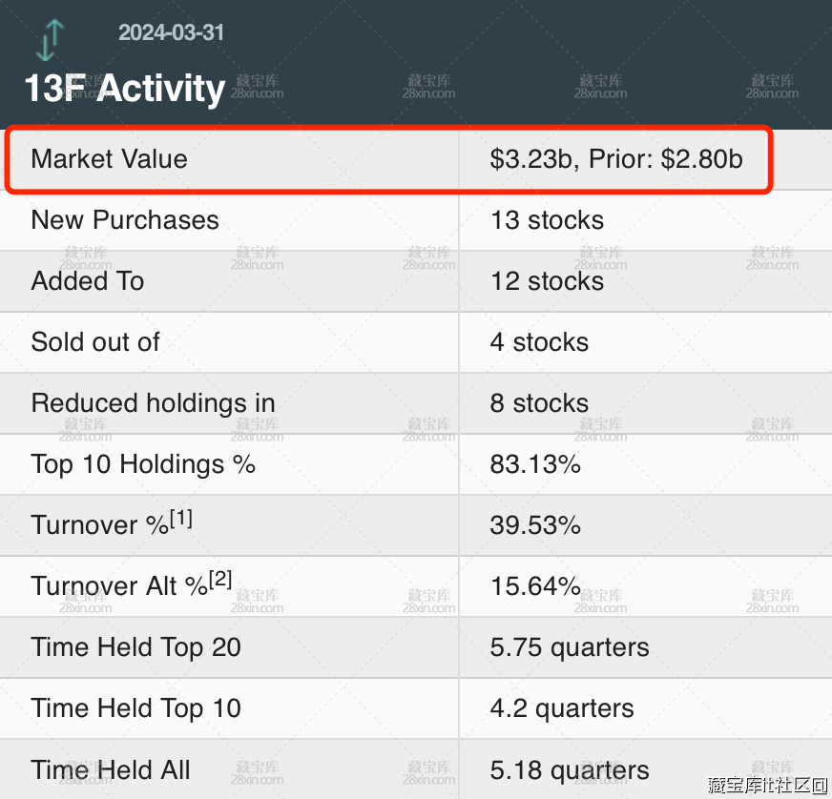Viewport: 832px width, 799px height.
Task: Select the Market Value row label
Action: (109, 159)
